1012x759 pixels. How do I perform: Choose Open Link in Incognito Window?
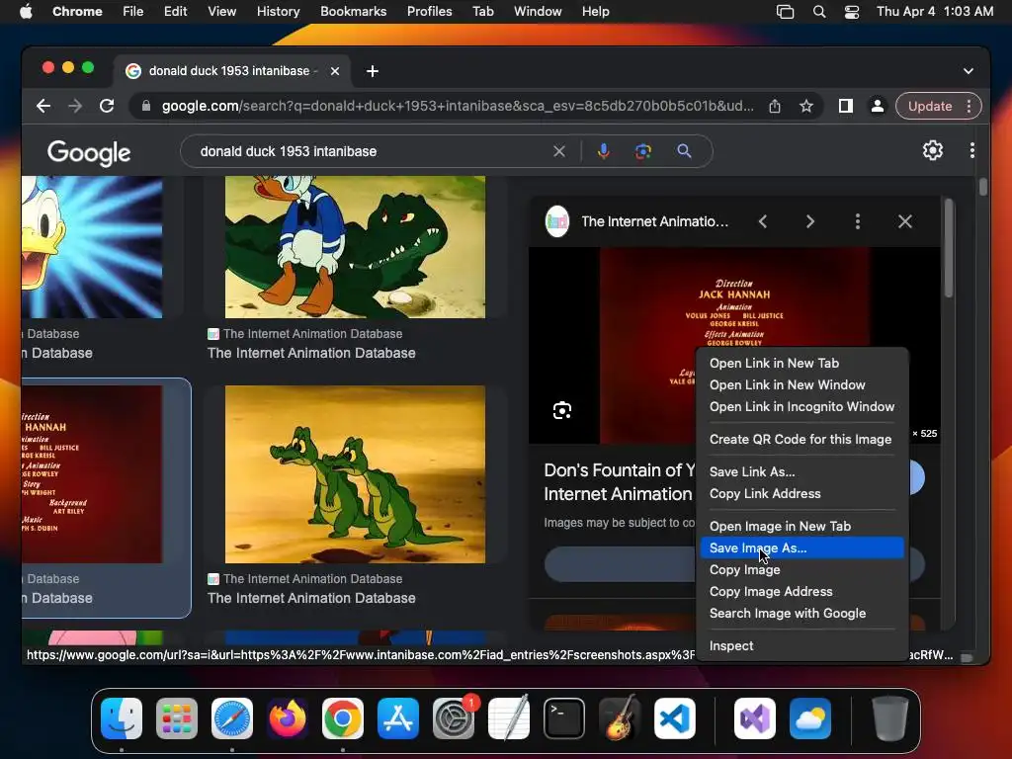(x=802, y=406)
